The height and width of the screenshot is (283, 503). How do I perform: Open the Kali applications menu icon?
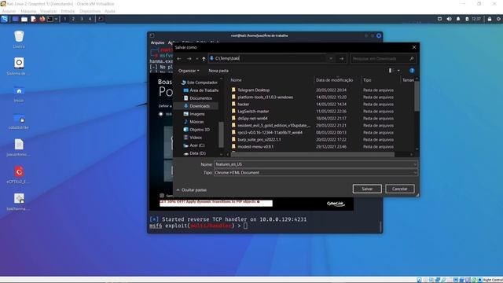5,19
